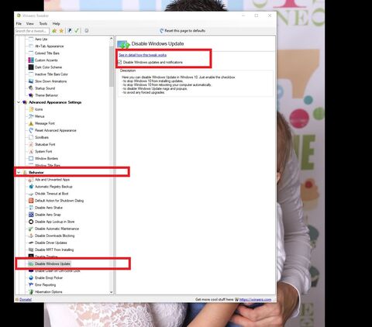This screenshot has height=327, width=372.
Task: Toggle Disable Windows updates and notifications checkbox
Action: click(x=120, y=62)
